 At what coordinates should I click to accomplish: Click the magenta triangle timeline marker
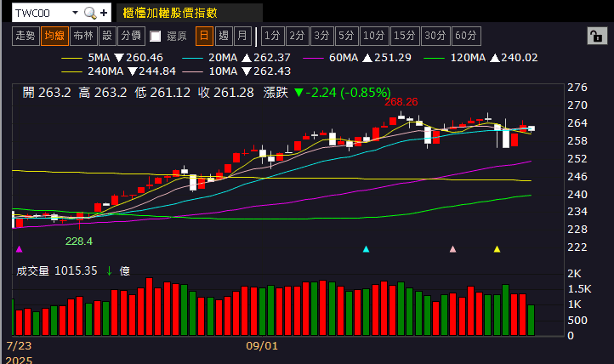pyautogui.click(x=20, y=249)
